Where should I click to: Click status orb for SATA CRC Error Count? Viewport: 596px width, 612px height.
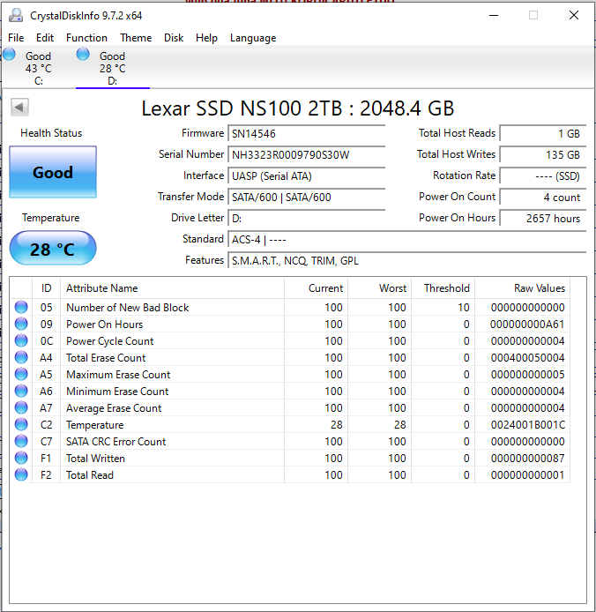(x=21, y=442)
